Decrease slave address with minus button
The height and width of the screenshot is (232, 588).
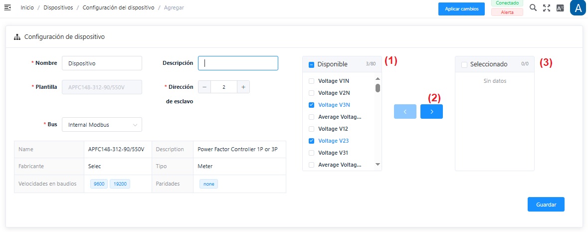(x=204, y=87)
